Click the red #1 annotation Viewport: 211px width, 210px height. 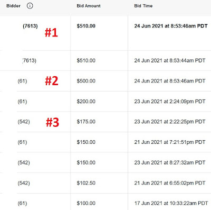[51, 33]
